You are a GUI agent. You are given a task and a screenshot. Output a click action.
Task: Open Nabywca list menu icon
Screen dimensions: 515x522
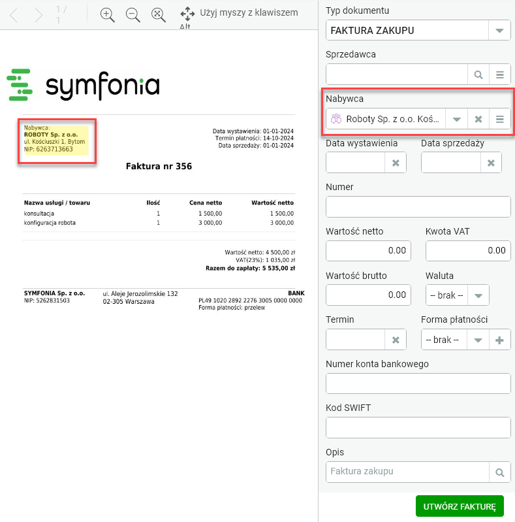pos(500,119)
